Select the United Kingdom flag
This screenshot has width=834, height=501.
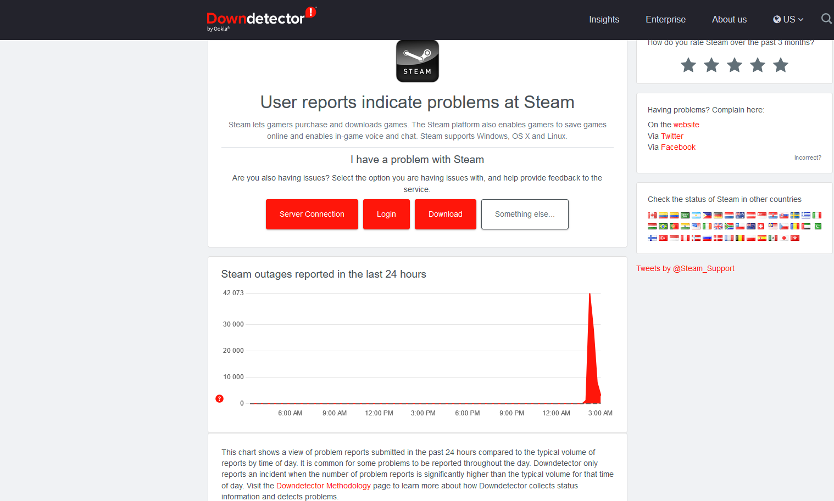tap(718, 226)
